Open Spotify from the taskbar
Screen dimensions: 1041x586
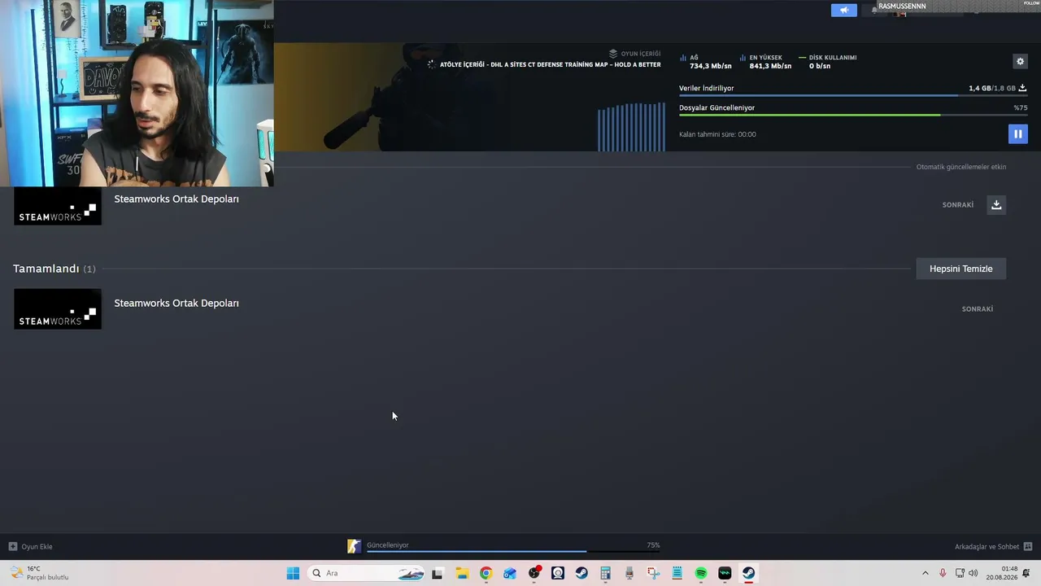click(x=701, y=573)
